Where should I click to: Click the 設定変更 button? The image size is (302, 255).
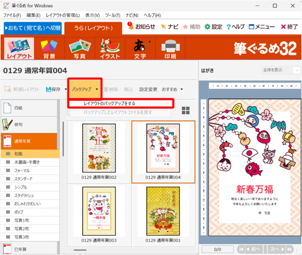[x=148, y=89]
